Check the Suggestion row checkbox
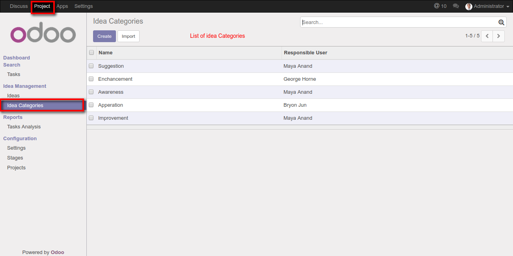 point(91,66)
